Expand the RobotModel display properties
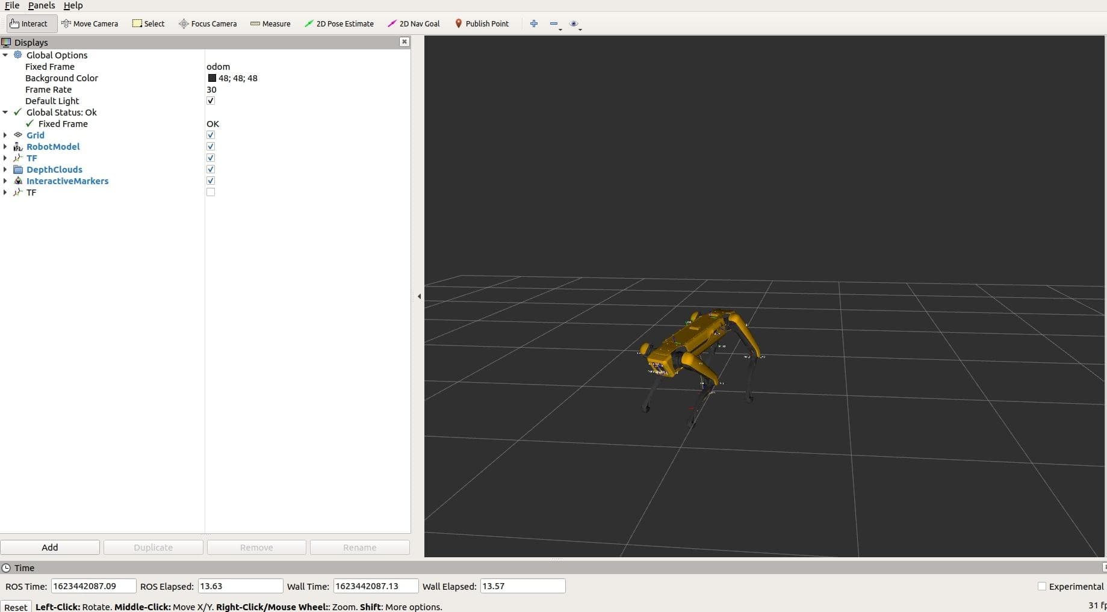 pos(5,146)
